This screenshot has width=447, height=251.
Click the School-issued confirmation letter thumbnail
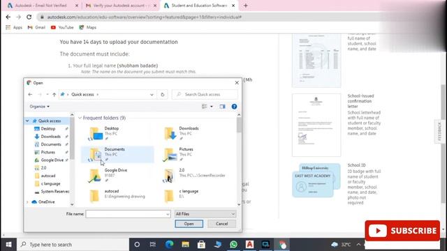pos(316,125)
